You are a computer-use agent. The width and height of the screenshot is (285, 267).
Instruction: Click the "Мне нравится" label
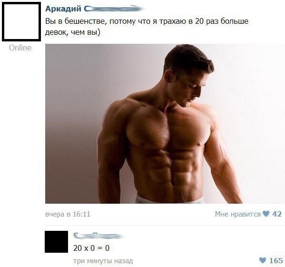pyautogui.click(x=238, y=214)
